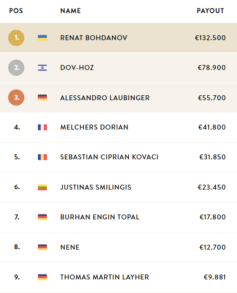The height and width of the screenshot is (293, 237).
Task: Click Israel flag beside Dov-Hoz
Action: click(42, 68)
